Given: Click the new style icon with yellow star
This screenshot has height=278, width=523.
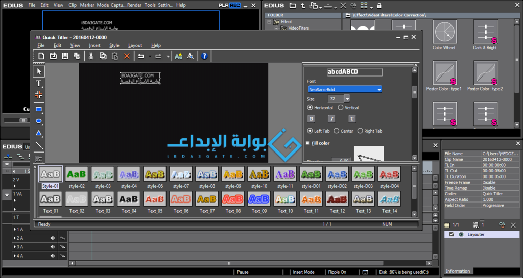Looking at the screenshot, I should tap(178, 56).
